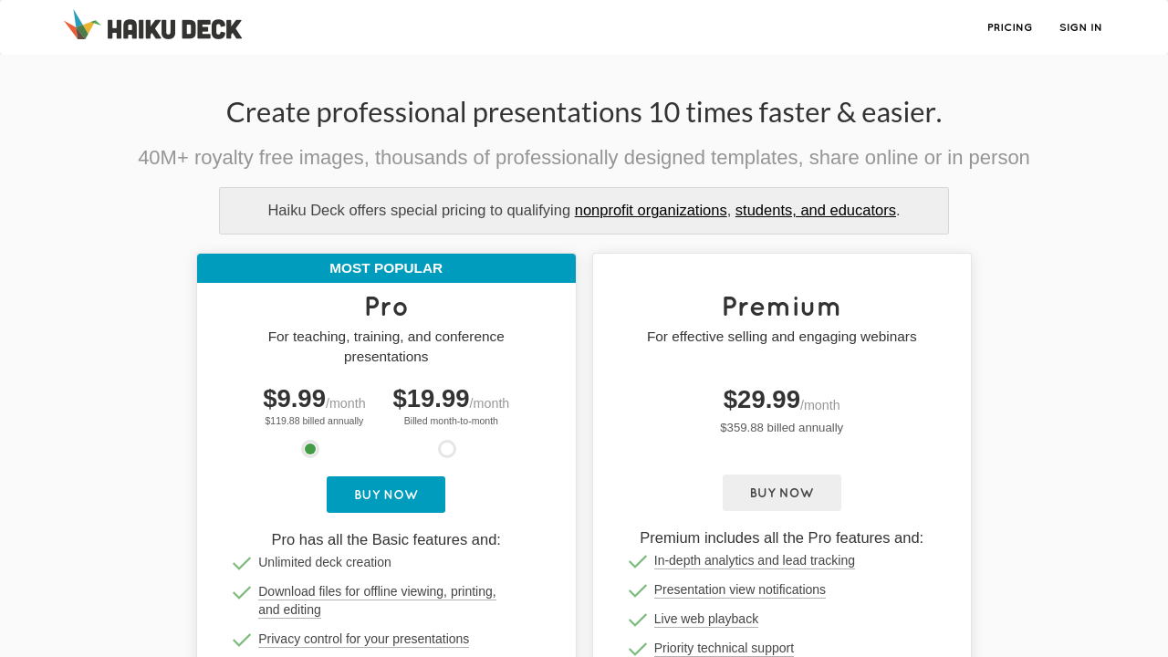1168x657 pixels.
Task: Select the $9.99 annual billing radio button
Action: coord(310,449)
